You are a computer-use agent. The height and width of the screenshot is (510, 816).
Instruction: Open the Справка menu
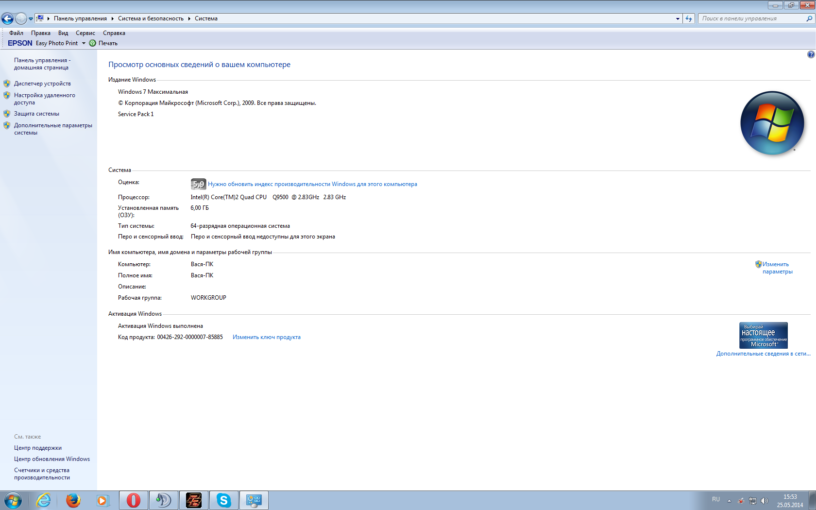[x=114, y=33]
